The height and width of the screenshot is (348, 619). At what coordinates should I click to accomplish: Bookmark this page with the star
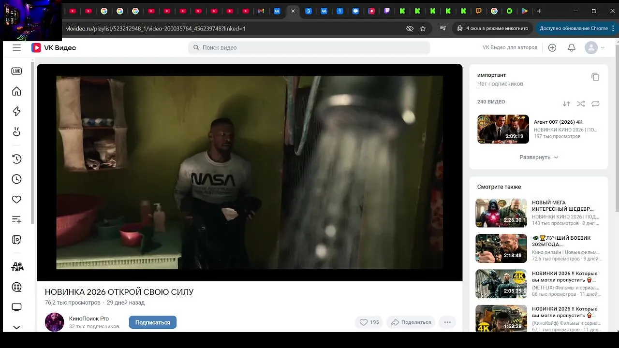[423, 29]
